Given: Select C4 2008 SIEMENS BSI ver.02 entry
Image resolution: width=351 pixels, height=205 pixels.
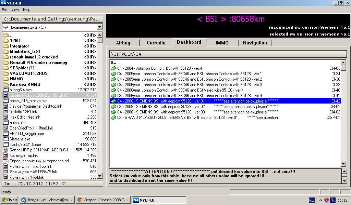Looking at the screenshot, I should pos(161,107).
